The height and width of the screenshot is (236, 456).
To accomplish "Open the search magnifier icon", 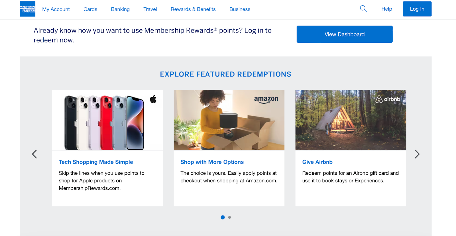I will (363, 9).
